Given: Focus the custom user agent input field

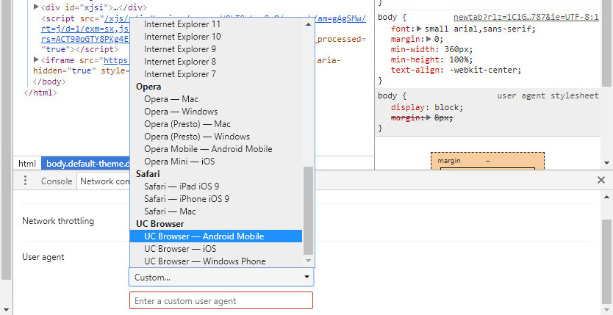Looking at the screenshot, I should coord(221,301).
